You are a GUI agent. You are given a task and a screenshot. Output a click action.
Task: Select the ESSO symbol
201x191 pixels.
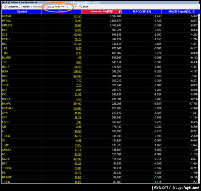tap(6, 122)
